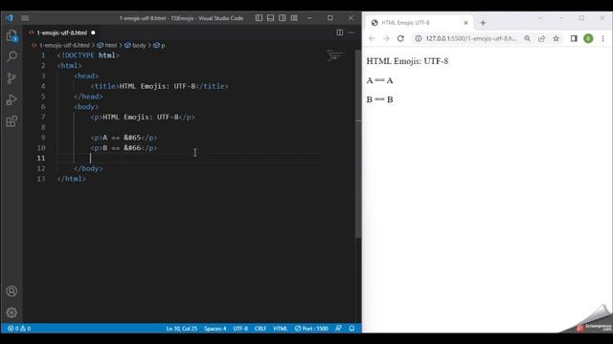Select the HTML Emojis: UTF-8 browser tab
Screen dimensions: 613x344
[x=419, y=23]
